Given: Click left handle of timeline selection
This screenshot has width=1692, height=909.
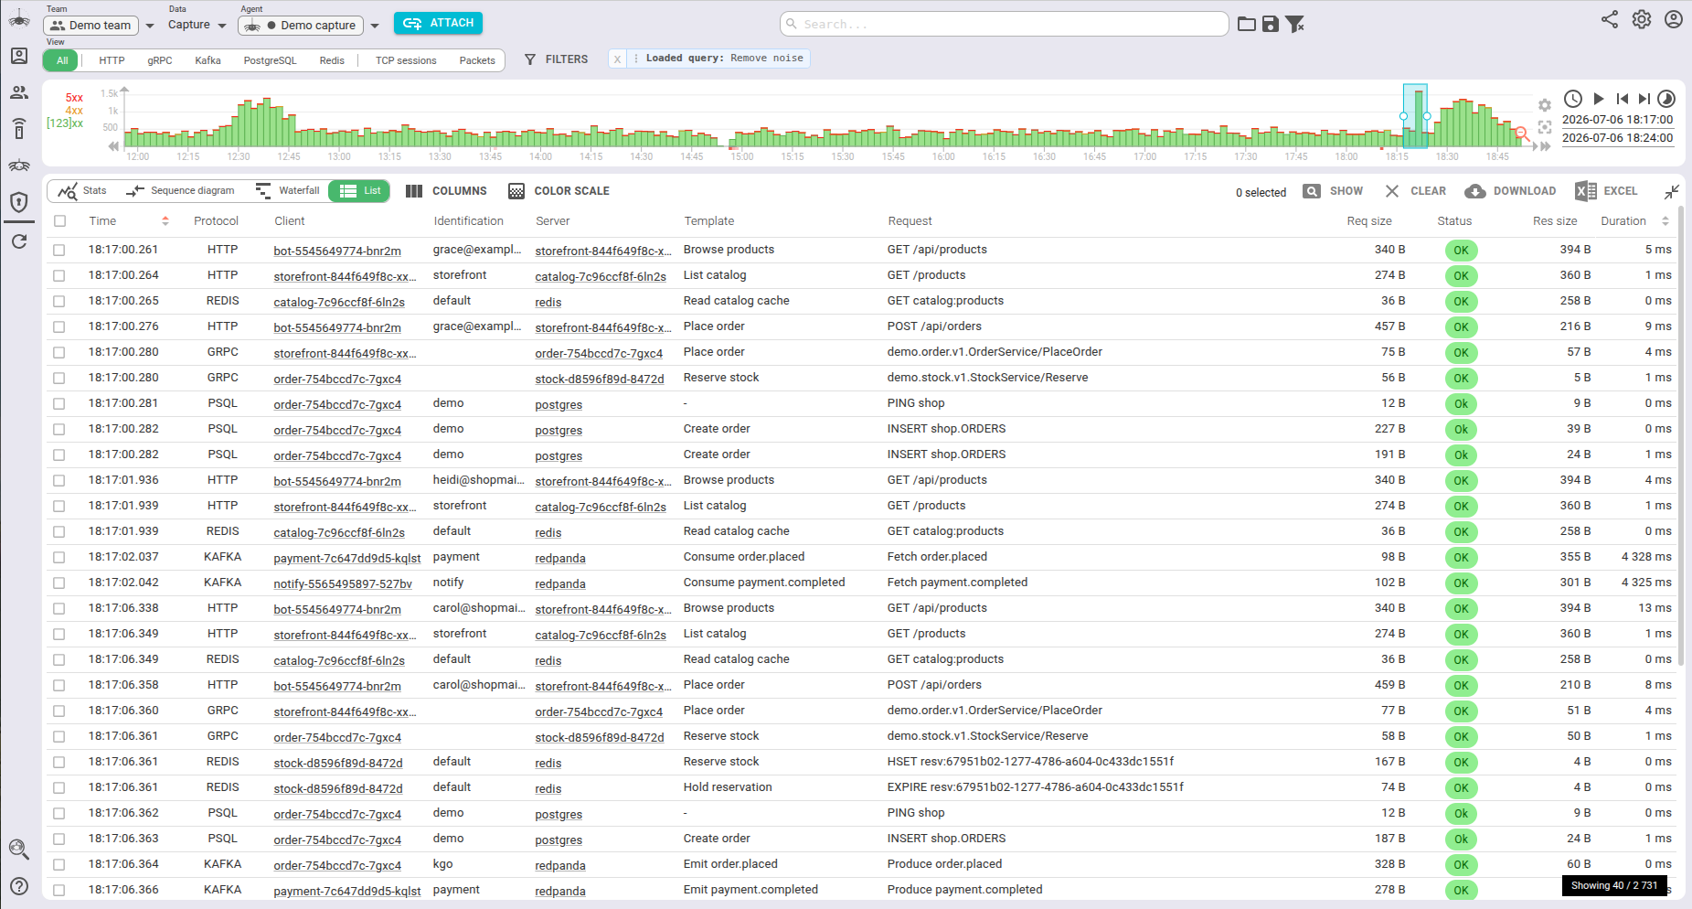Looking at the screenshot, I should (x=1403, y=116).
